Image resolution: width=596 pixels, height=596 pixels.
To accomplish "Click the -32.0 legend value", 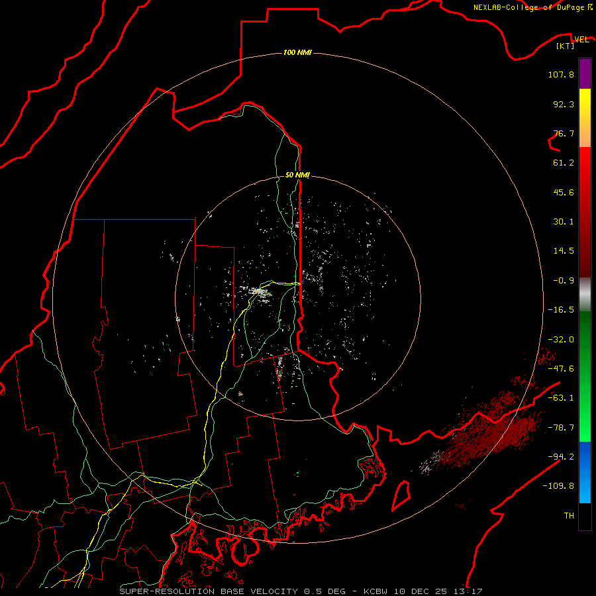I will click(x=561, y=340).
